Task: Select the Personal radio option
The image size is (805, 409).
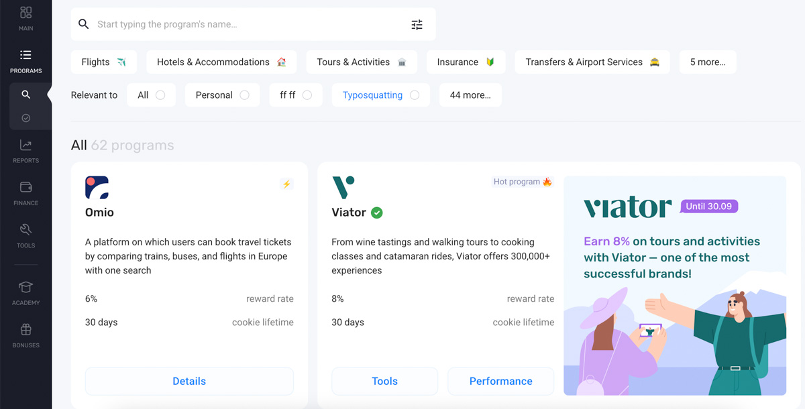Action: [244, 95]
